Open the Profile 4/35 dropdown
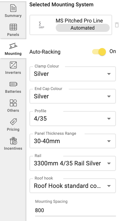Screen dimensions: 124x221 [x=73, y=119]
